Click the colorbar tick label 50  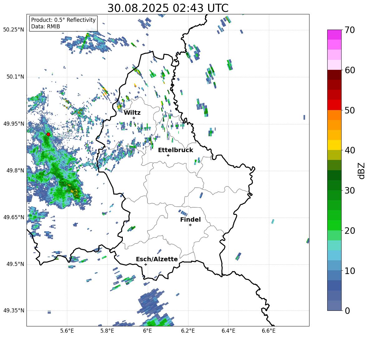click(349, 110)
